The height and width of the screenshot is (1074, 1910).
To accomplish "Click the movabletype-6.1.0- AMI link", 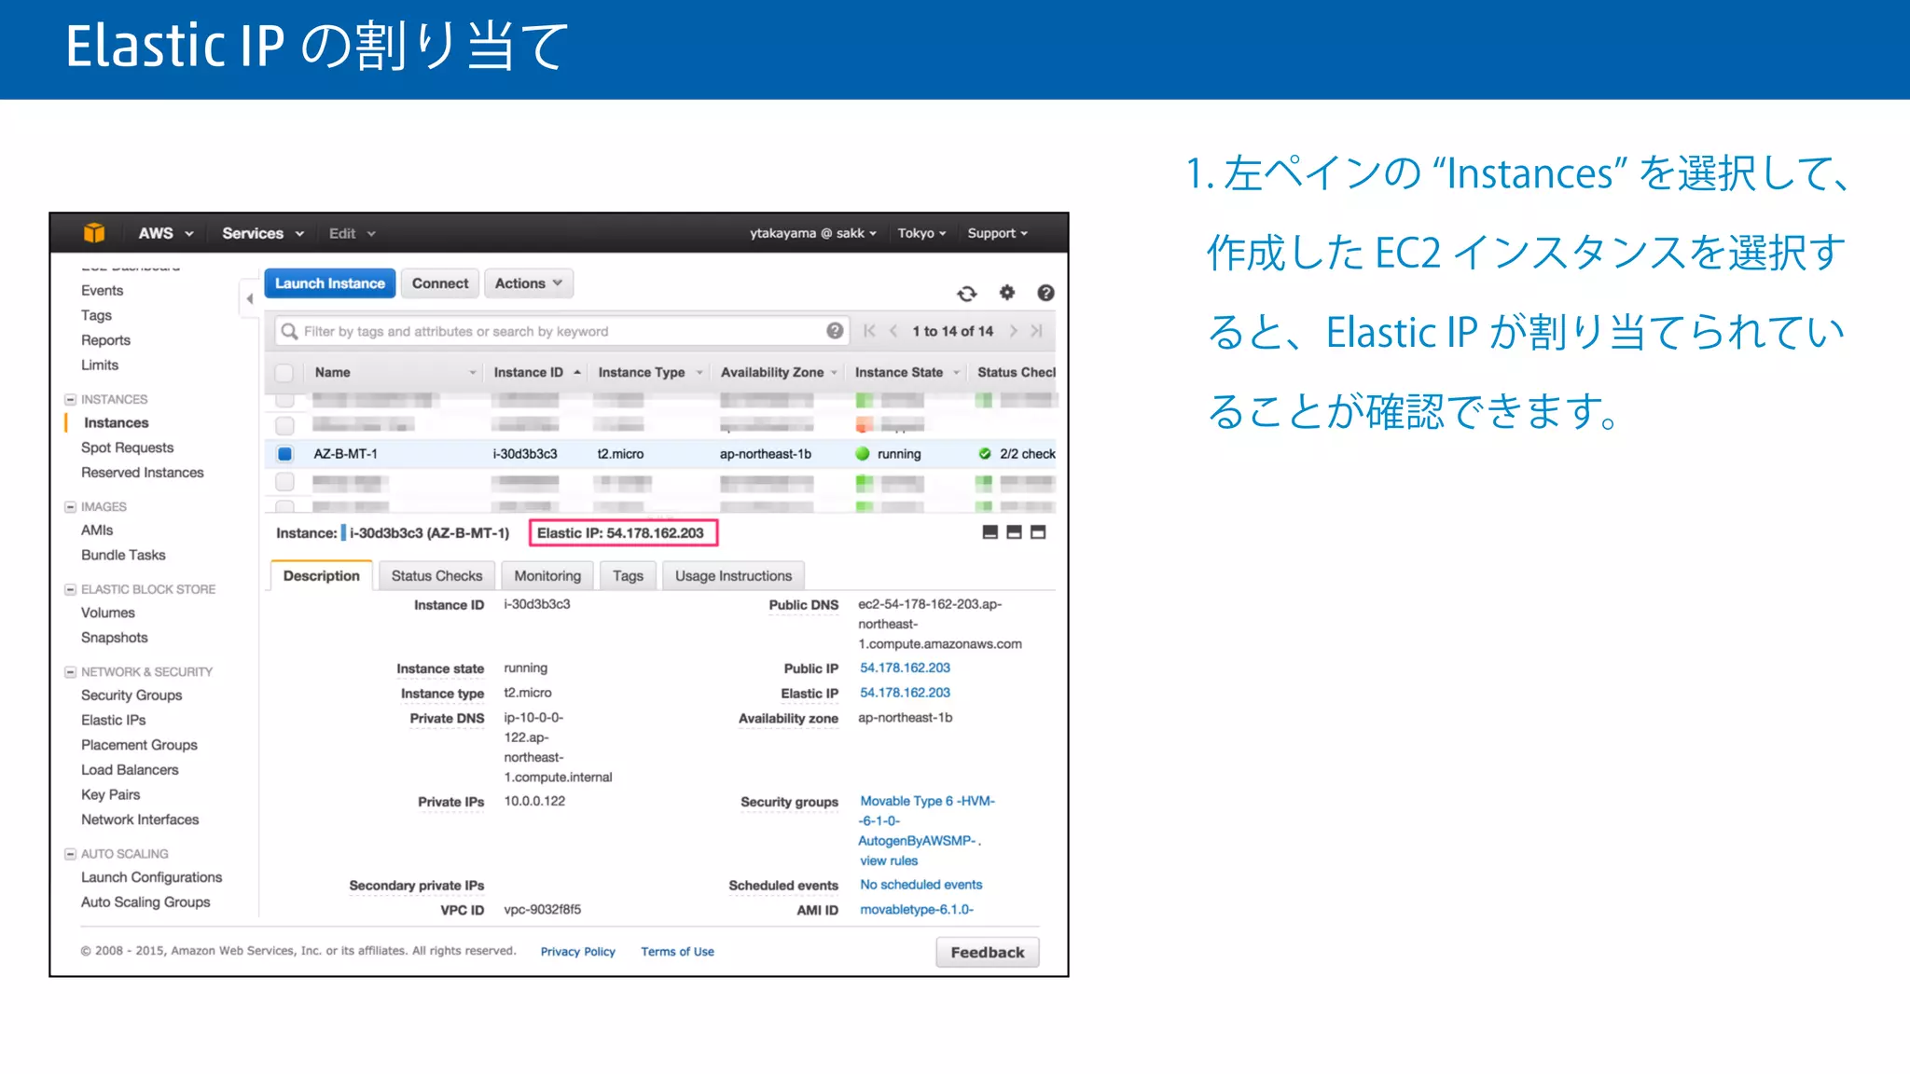I will click(x=916, y=910).
